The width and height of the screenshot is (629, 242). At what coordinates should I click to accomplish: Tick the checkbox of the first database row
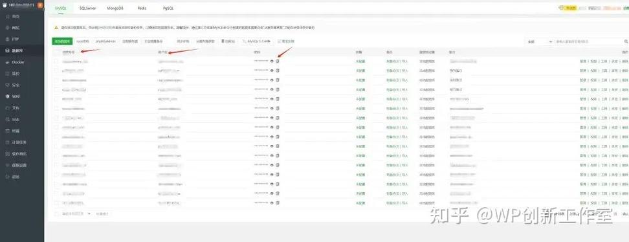[x=56, y=61]
